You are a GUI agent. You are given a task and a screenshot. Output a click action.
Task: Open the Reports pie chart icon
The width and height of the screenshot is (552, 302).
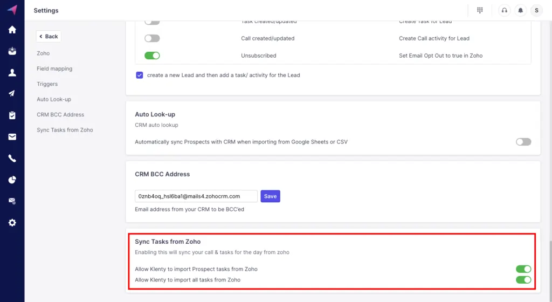(x=12, y=180)
